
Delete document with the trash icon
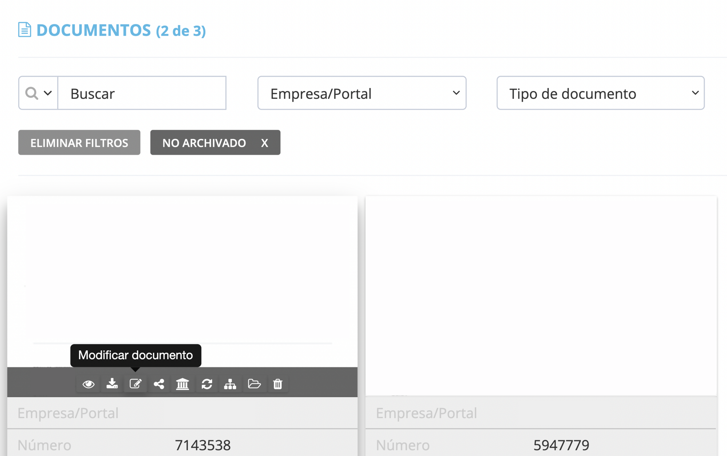click(x=278, y=384)
